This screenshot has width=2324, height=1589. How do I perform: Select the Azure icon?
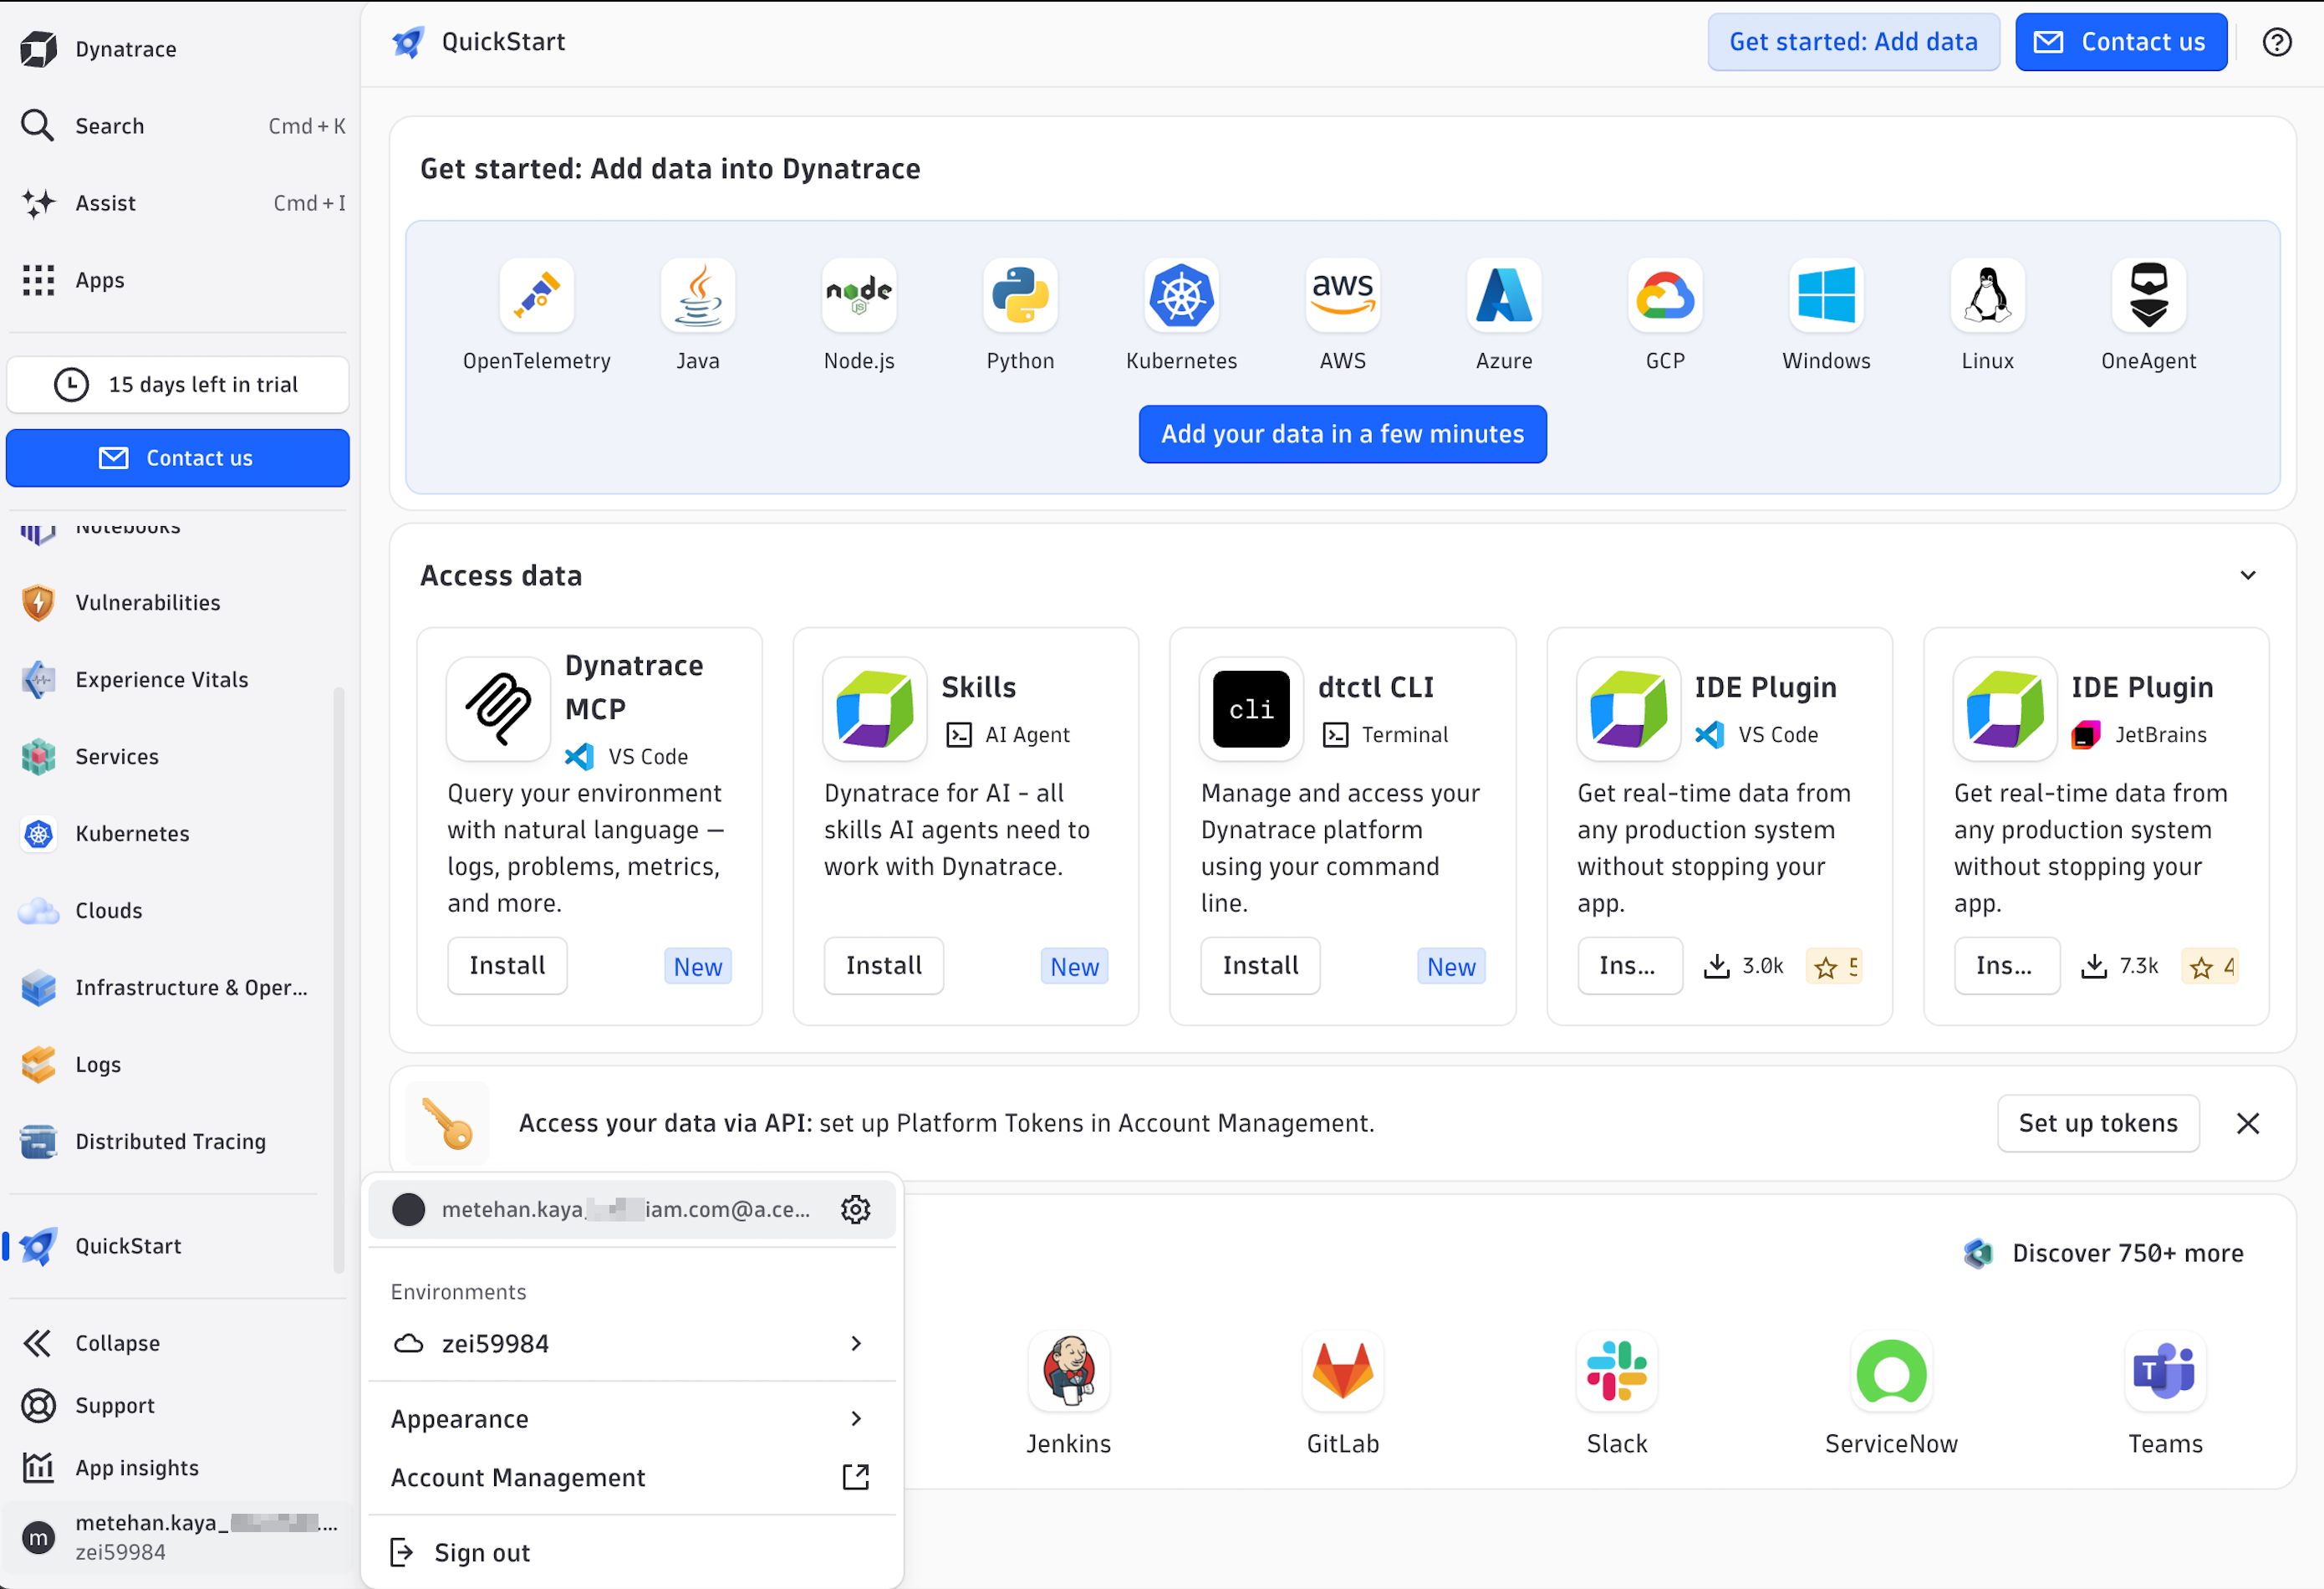pos(1503,295)
